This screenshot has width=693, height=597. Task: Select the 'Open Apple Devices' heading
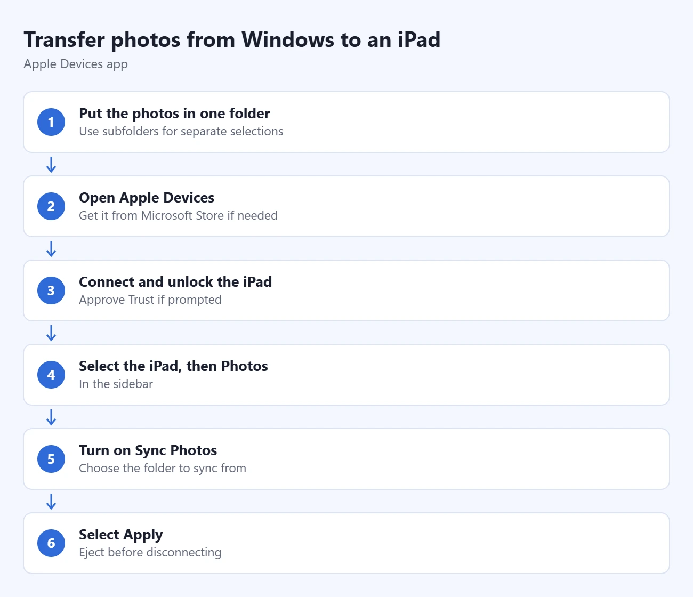pos(147,198)
